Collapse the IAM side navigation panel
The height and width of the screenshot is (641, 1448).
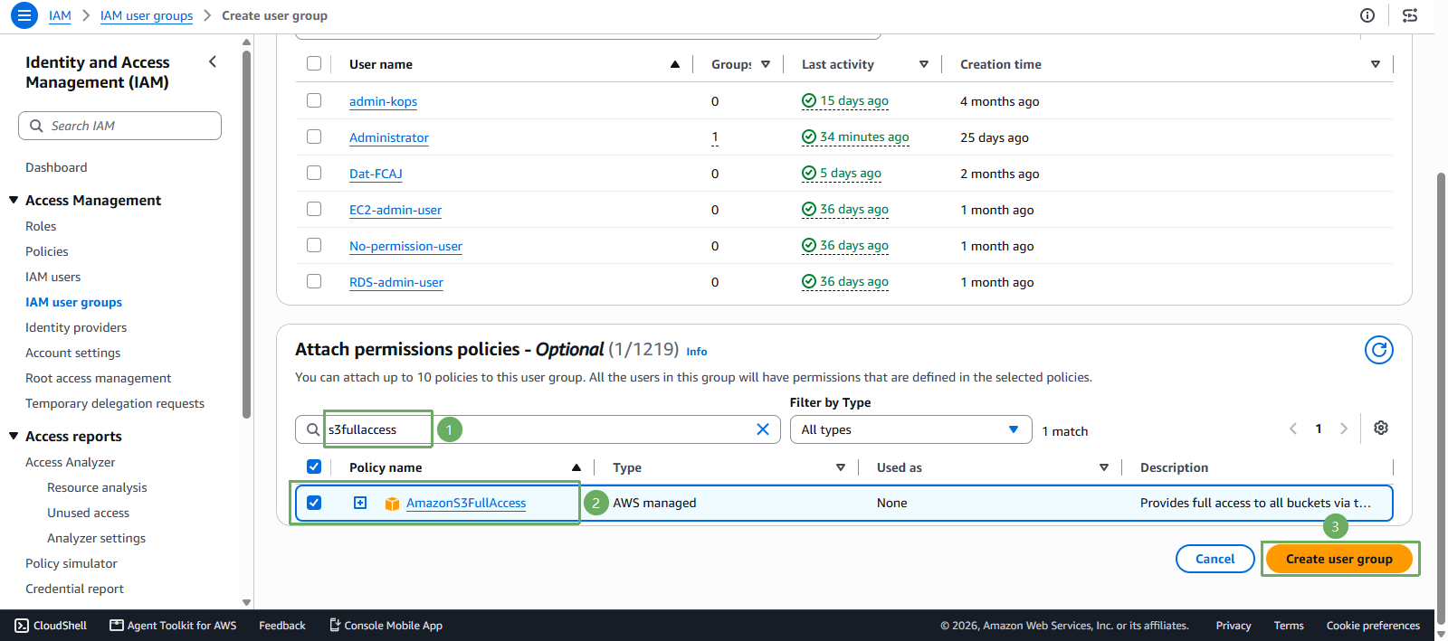click(x=213, y=61)
